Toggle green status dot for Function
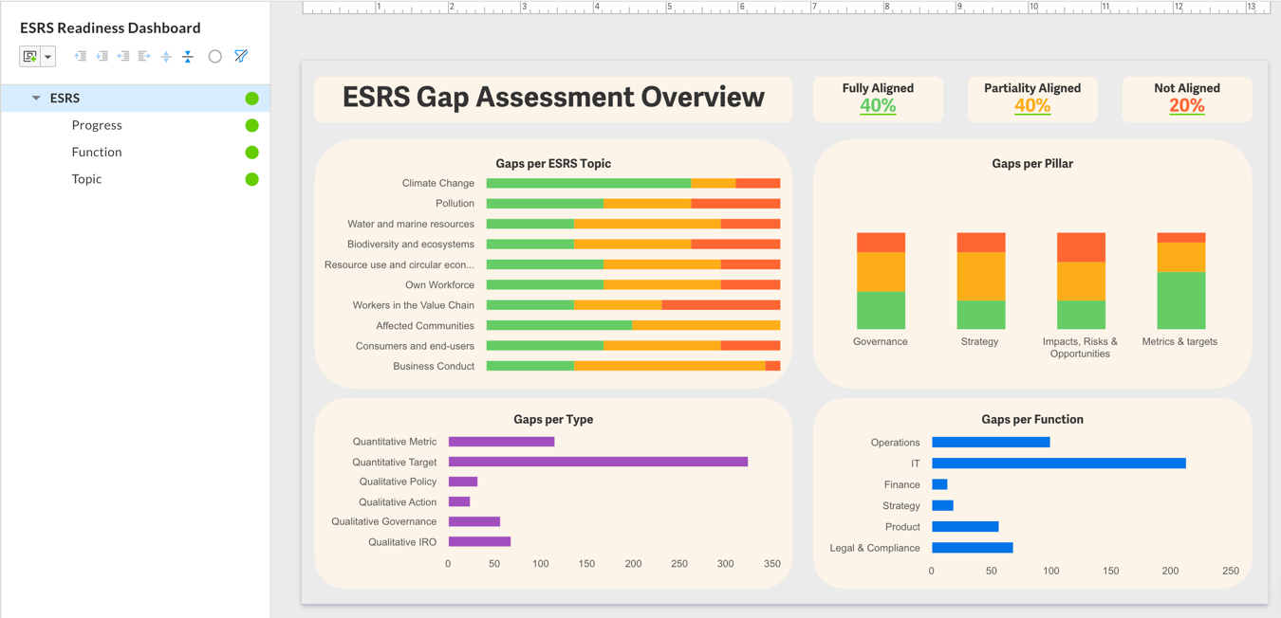 pyautogui.click(x=251, y=153)
